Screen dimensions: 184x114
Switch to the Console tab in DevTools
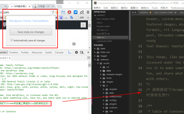coord(59,52)
